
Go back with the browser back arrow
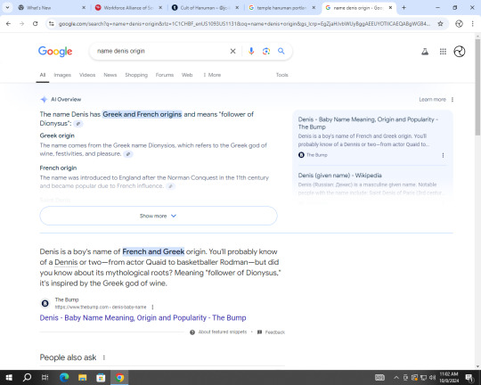tap(8, 24)
